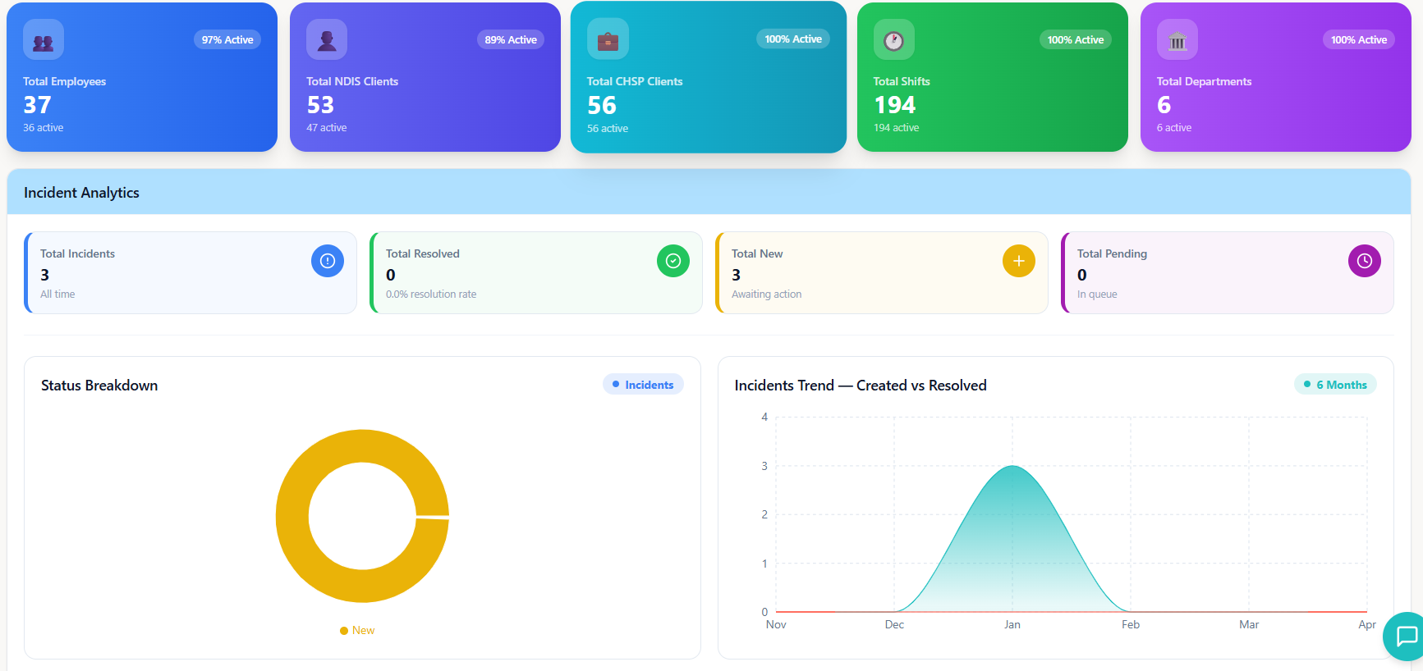The width and height of the screenshot is (1423, 671).
Task: Click the Total Resolved label
Action: pyautogui.click(x=423, y=254)
